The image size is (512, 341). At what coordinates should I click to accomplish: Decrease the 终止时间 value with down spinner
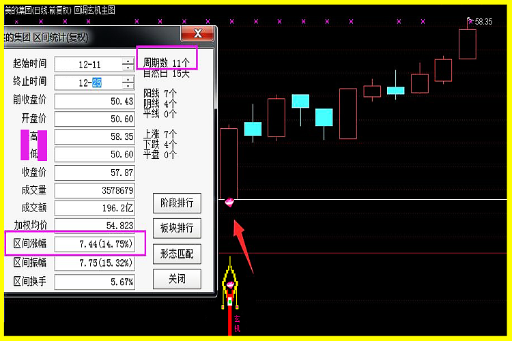[x=128, y=86]
